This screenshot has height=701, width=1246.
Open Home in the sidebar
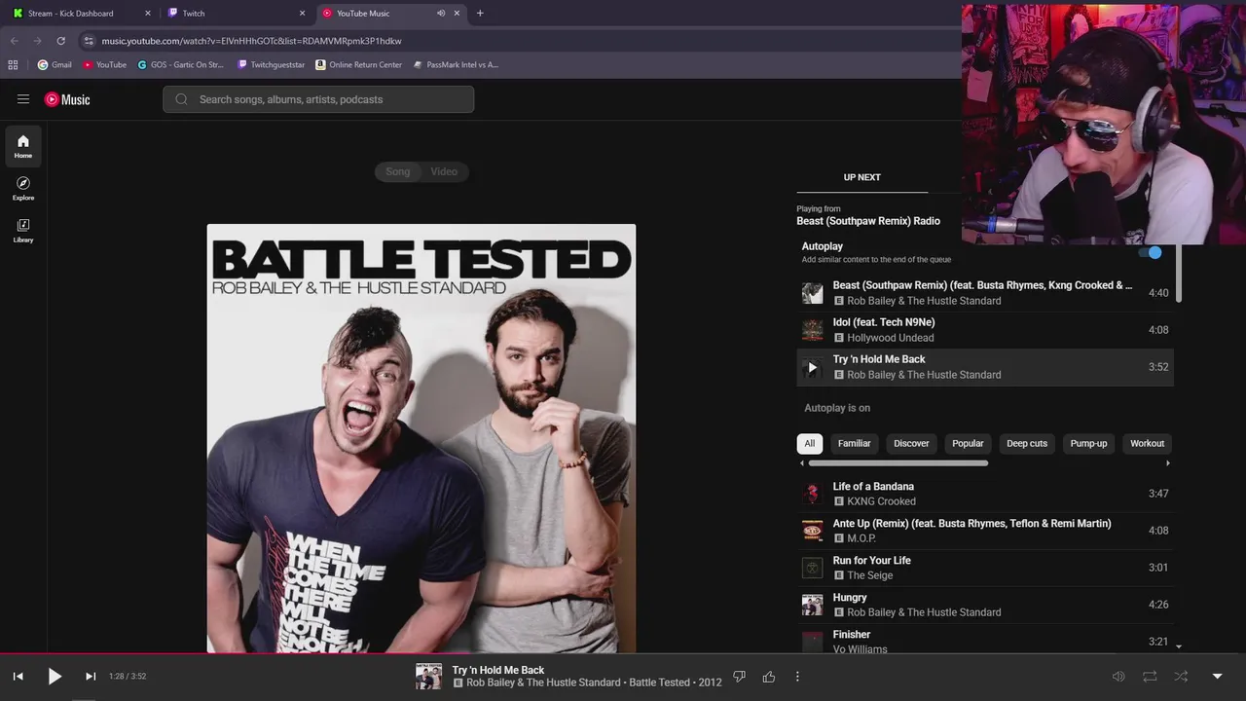click(23, 146)
